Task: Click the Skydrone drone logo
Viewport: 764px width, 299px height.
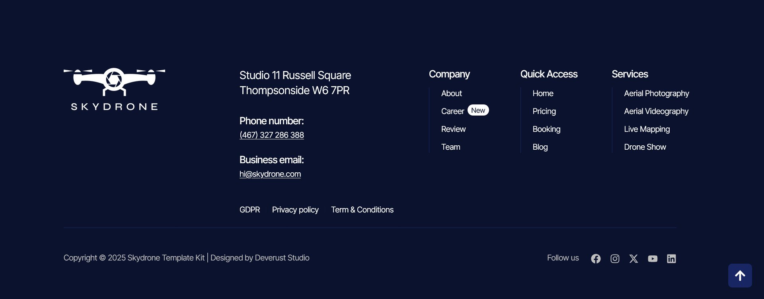Action: pyautogui.click(x=114, y=89)
